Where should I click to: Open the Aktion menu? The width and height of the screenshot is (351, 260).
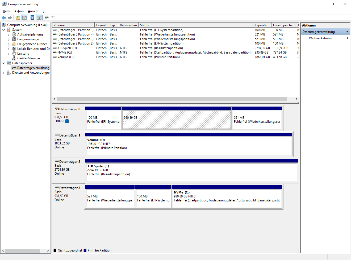pyautogui.click(x=19, y=11)
